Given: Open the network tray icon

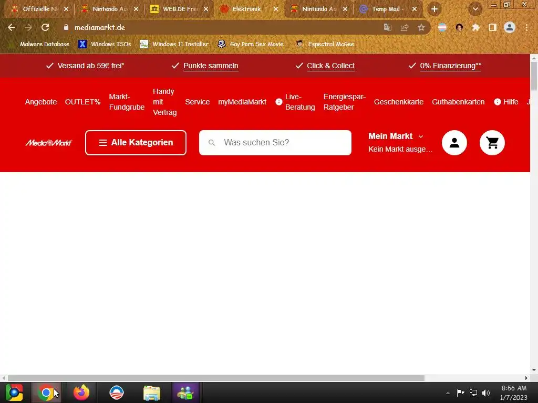Looking at the screenshot, I should click(473, 393).
